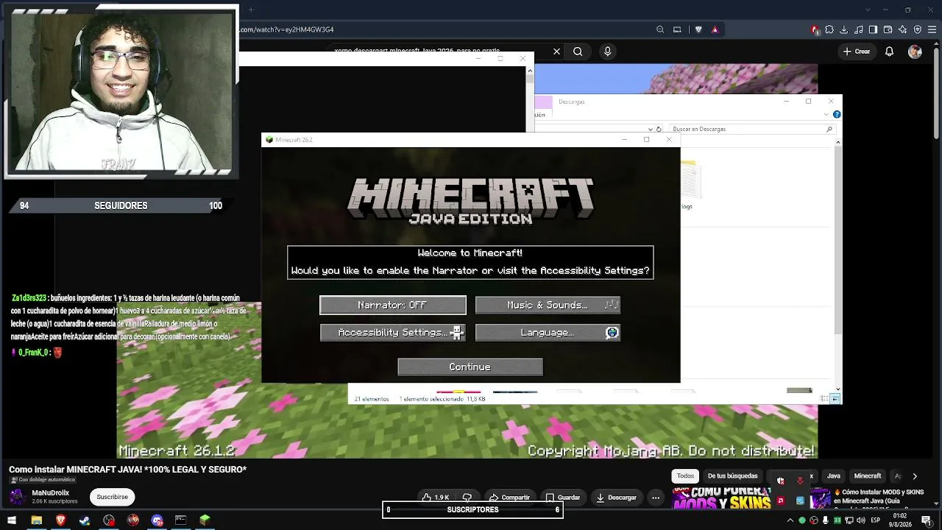The width and height of the screenshot is (942, 530).
Task: Like the video with 1.9 K likes
Action: coord(435,498)
